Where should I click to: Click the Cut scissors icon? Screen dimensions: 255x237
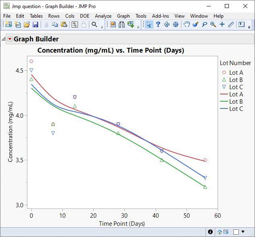pos(46,25)
